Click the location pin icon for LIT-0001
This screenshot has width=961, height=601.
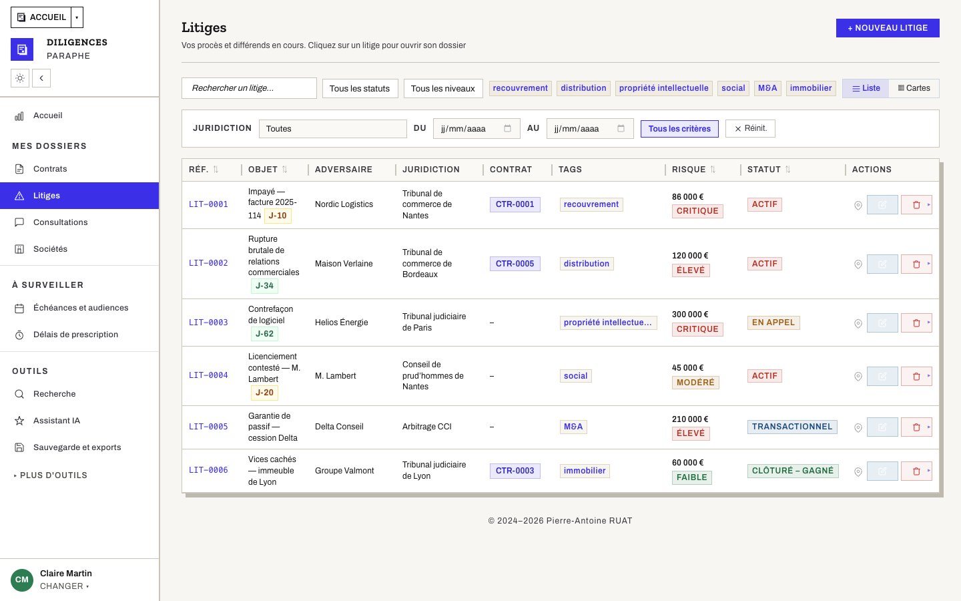coord(858,205)
